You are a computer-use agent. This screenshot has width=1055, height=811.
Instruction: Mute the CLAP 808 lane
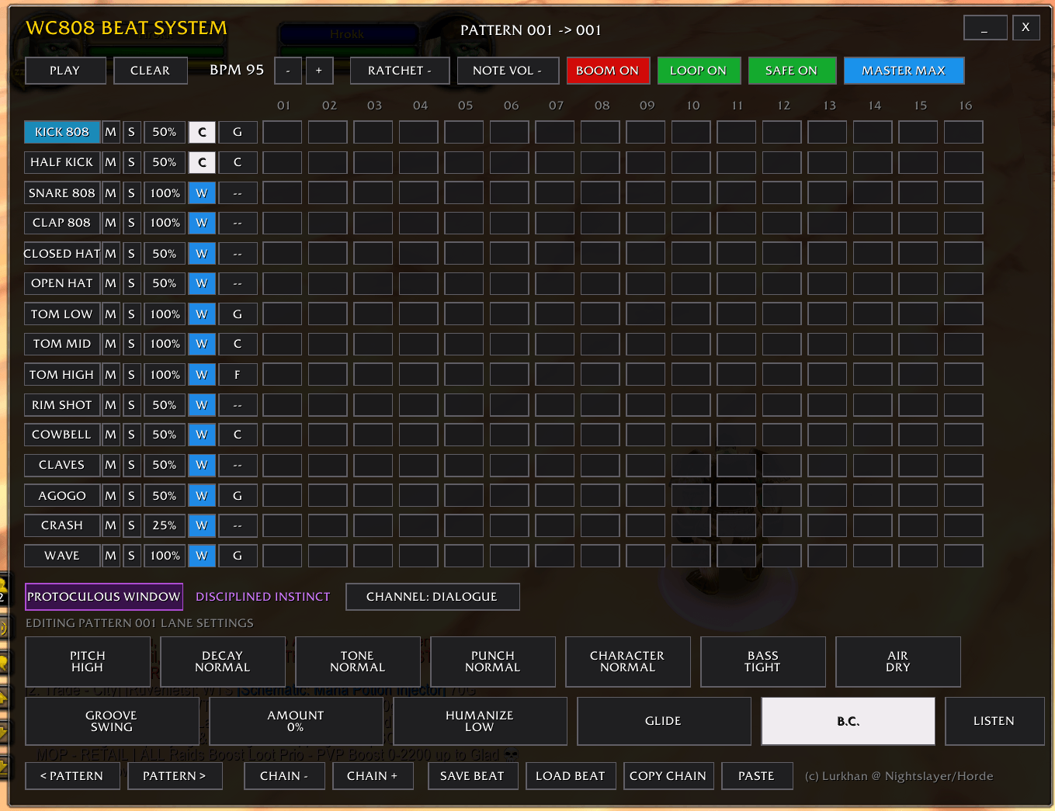click(x=111, y=223)
